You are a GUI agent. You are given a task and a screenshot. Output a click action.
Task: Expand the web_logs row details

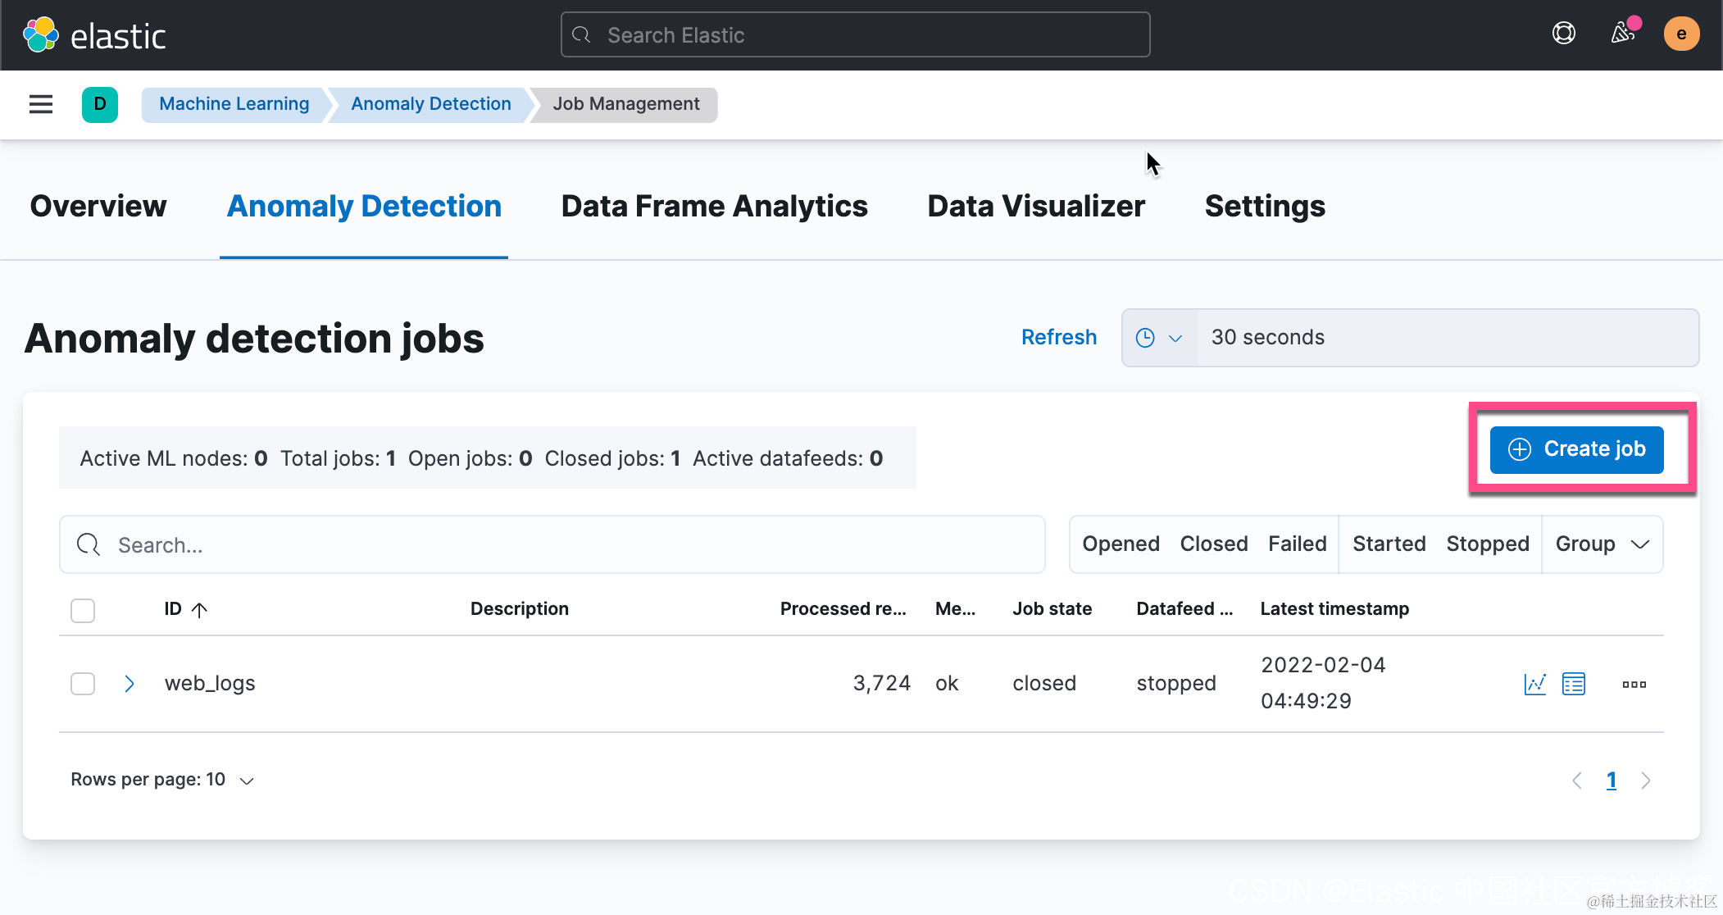pos(129,684)
